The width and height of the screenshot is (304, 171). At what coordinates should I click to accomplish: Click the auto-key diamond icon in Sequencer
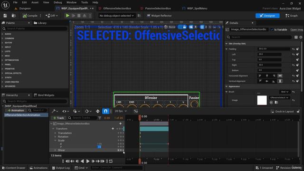pyautogui.click(x=97, y=111)
